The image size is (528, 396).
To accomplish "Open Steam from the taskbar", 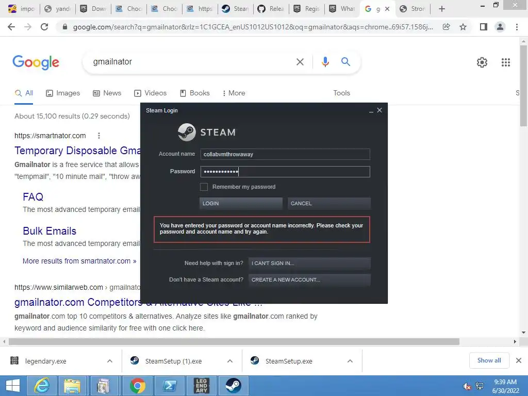I will coord(234,386).
